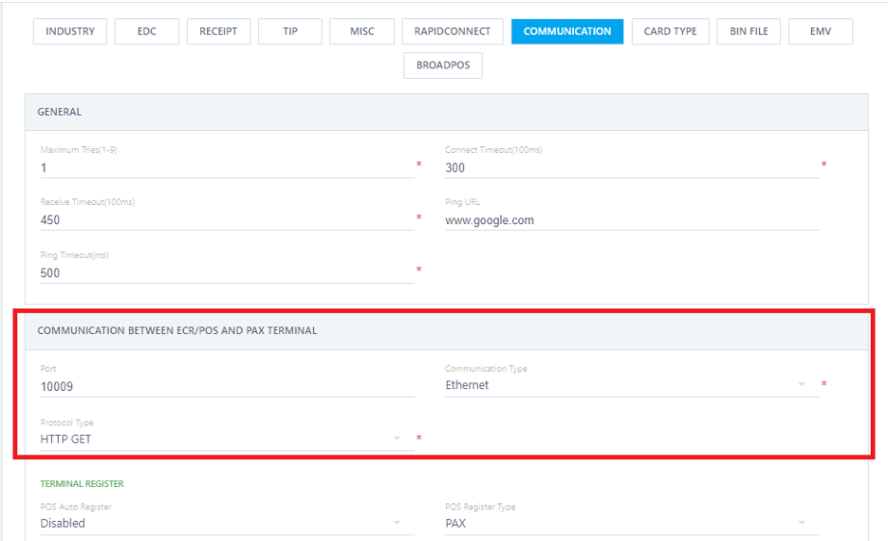Viewport: 888px width, 541px height.
Task: Focus the Connect Timeout field
Action: point(631,168)
